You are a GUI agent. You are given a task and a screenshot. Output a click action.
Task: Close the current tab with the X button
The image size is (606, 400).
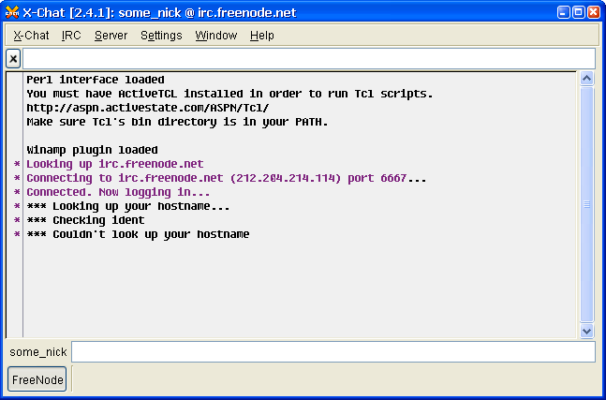coord(13,59)
